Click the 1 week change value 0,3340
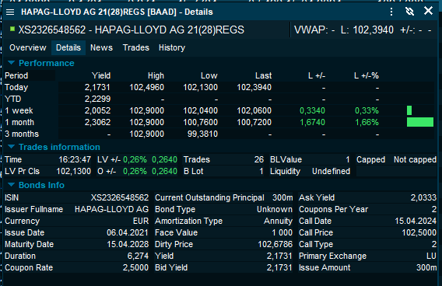The height and width of the screenshot is (286, 442). coord(312,110)
